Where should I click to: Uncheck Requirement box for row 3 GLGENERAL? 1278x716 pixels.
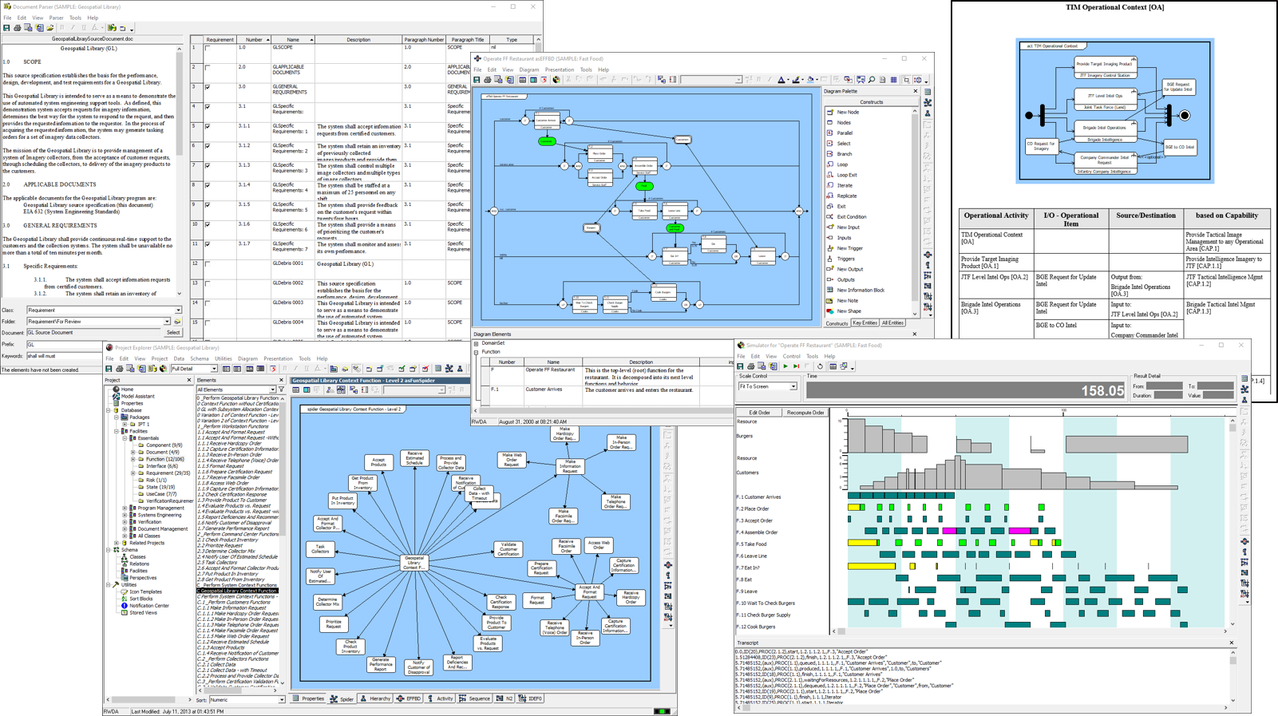208,87
